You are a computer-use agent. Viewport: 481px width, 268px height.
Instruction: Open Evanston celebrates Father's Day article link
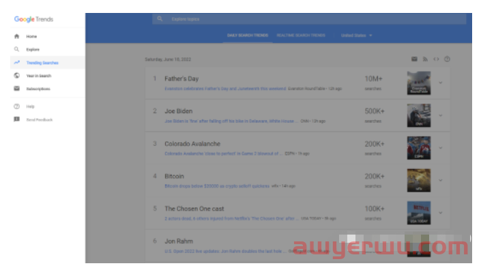tap(225, 89)
